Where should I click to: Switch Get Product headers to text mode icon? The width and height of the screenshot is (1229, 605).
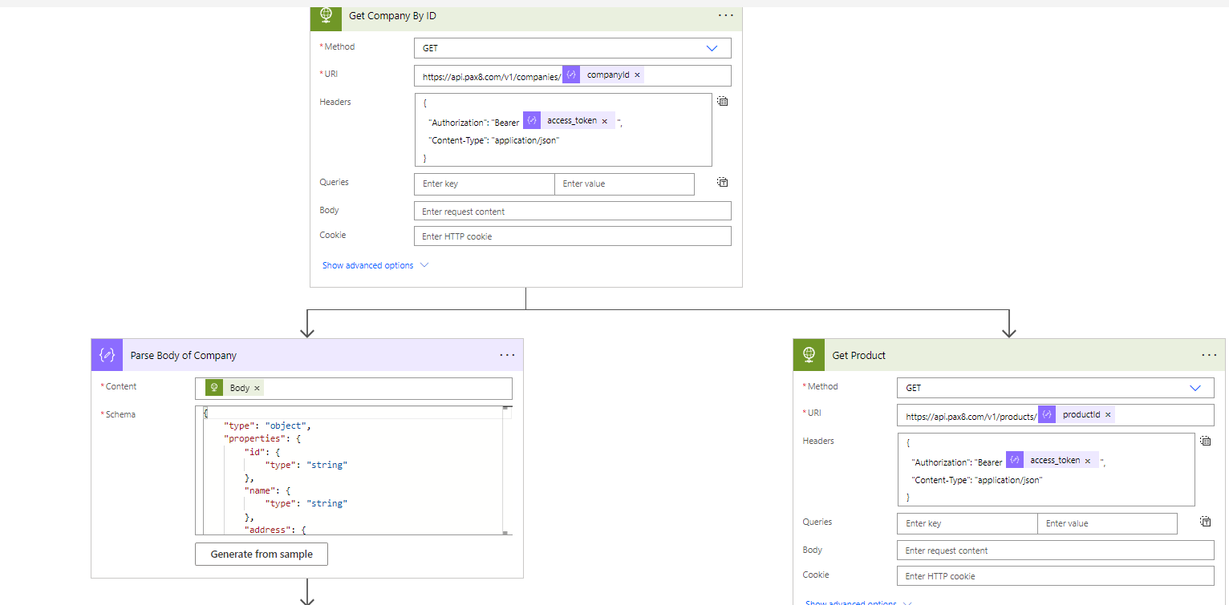1205,441
